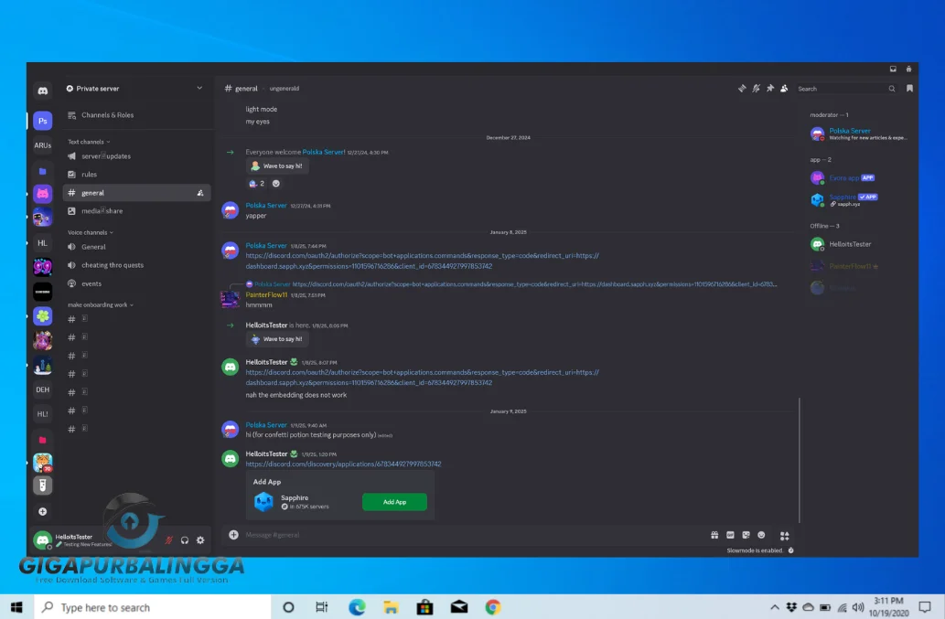Open the threads browser icon
This screenshot has height=619, width=945.
(743, 88)
